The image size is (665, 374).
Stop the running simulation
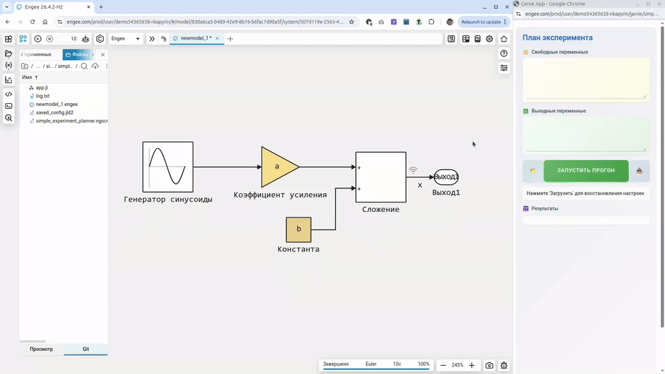pyautogui.click(x=49, y=39)
